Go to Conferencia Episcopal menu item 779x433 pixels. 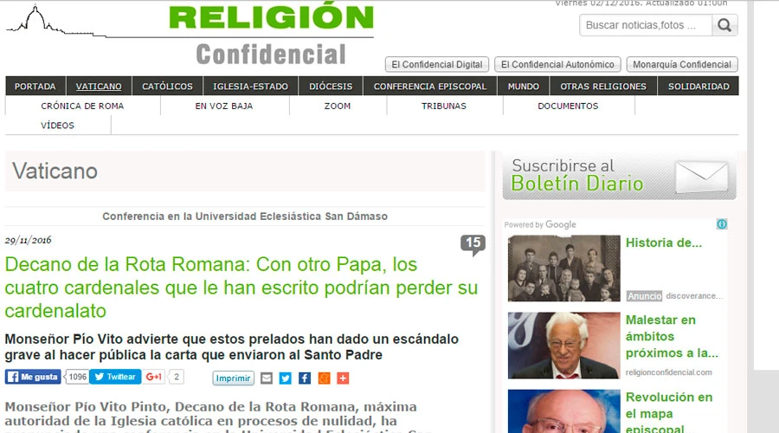pyautogui.click(x=429, y=87)
